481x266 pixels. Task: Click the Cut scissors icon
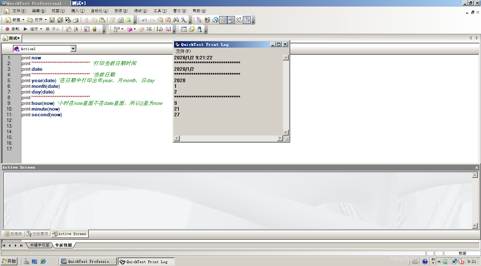point(87,20)
